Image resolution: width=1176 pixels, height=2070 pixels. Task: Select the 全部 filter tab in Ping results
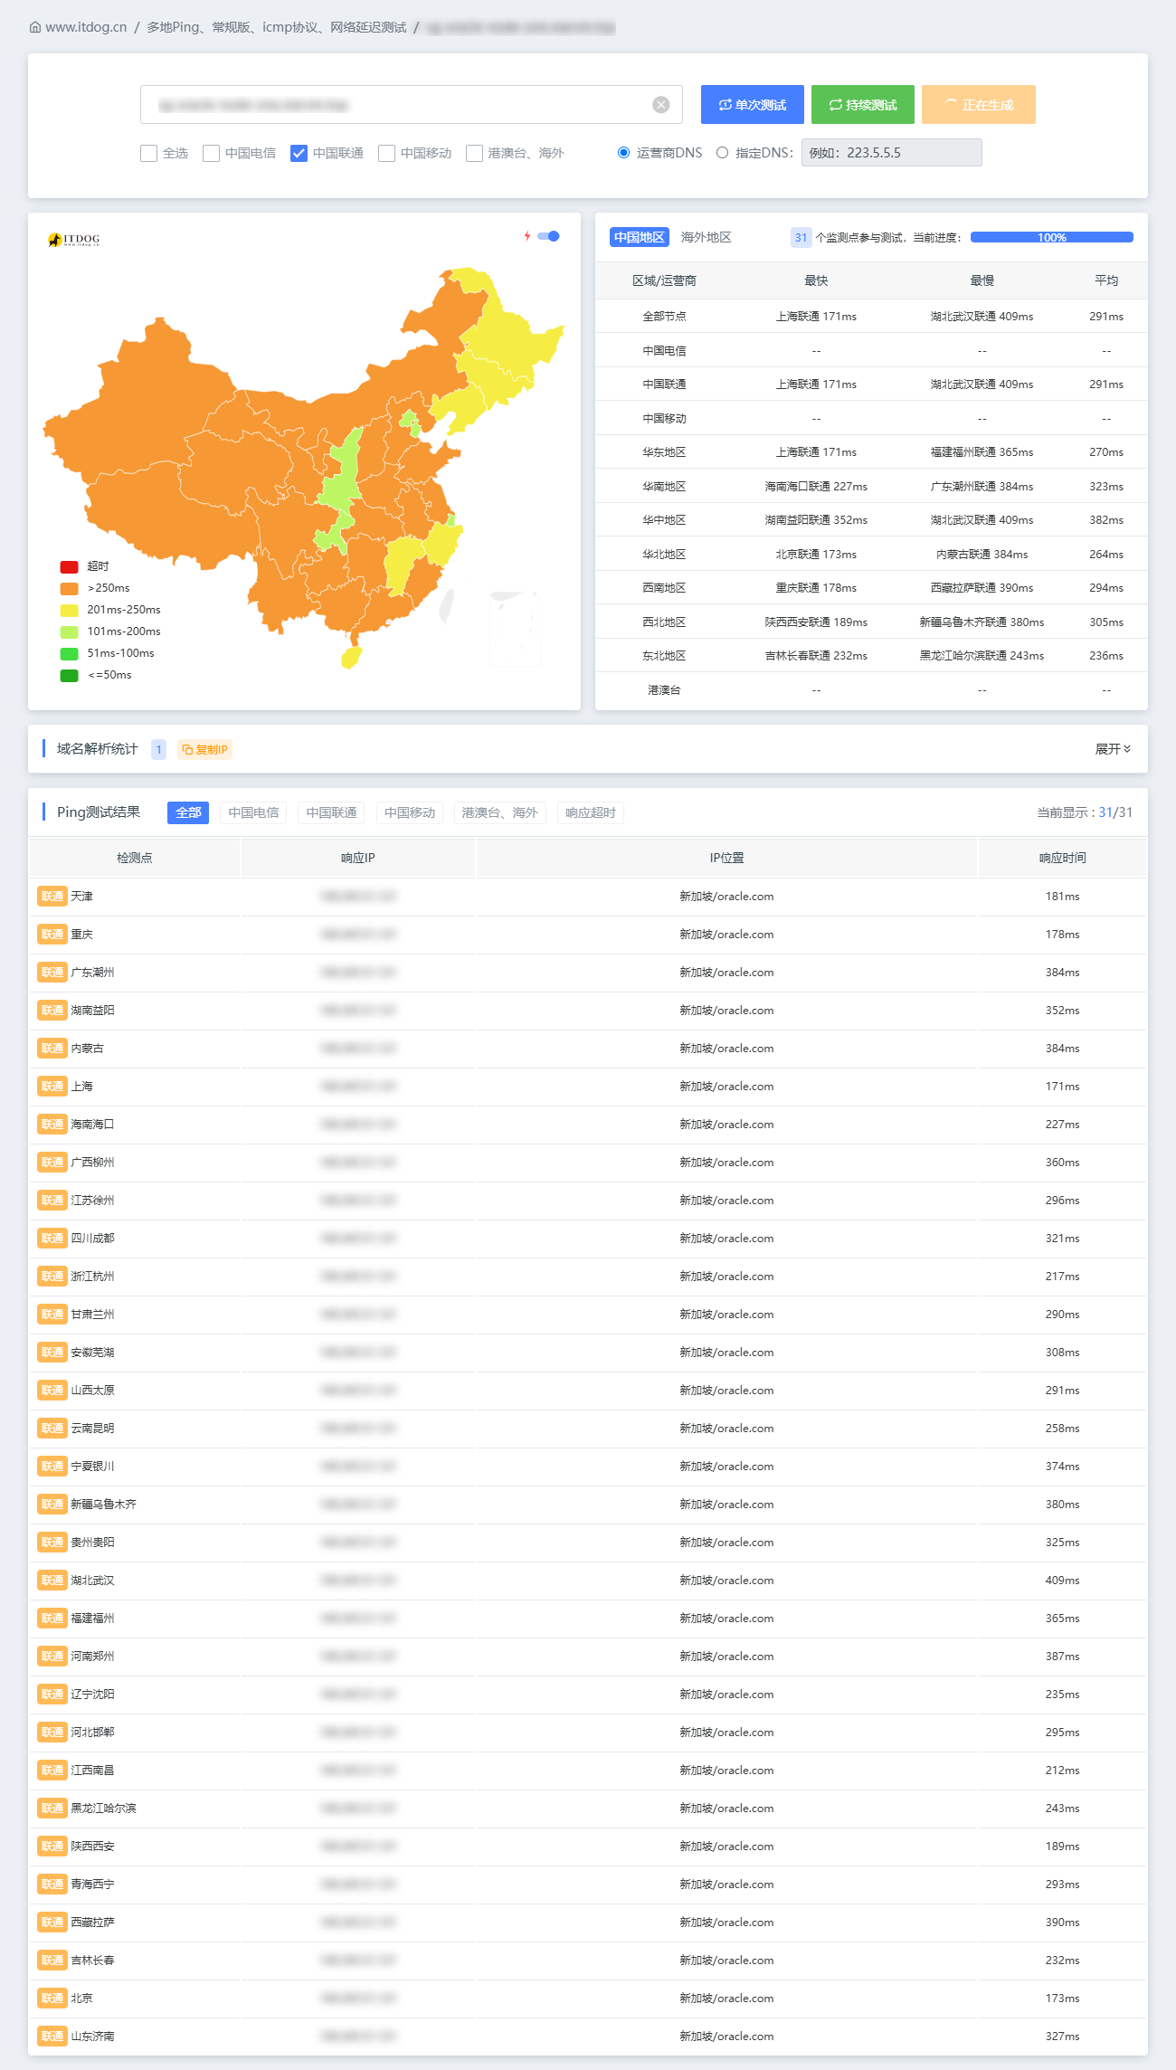188,812
